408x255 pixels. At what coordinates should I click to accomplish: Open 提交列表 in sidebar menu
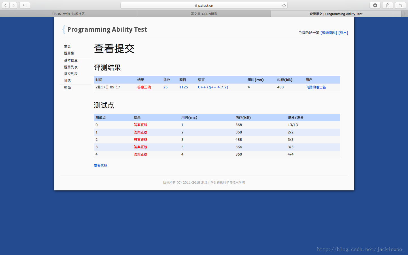pyautogui.click(x=71, y=74)
